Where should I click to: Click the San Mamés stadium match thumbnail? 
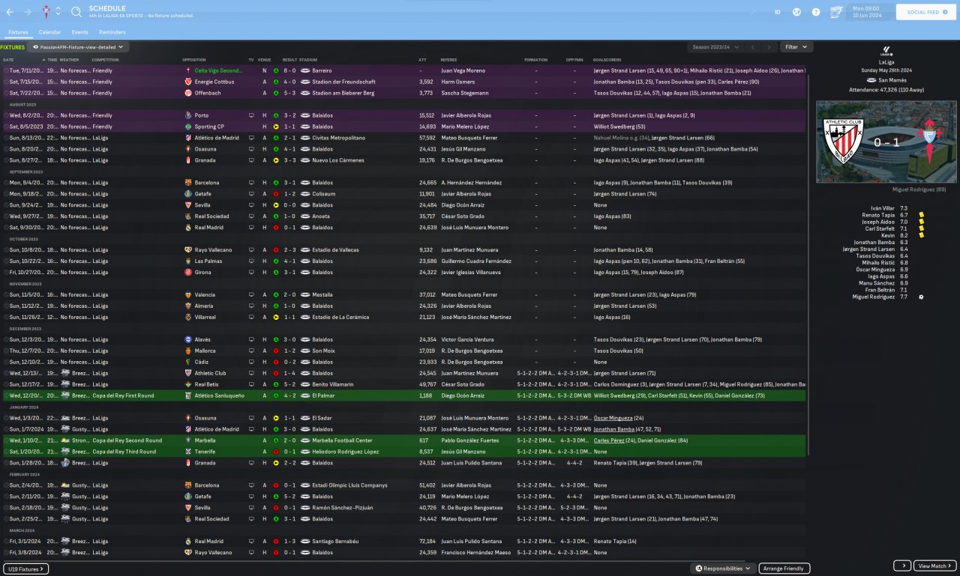coord(886,143)
